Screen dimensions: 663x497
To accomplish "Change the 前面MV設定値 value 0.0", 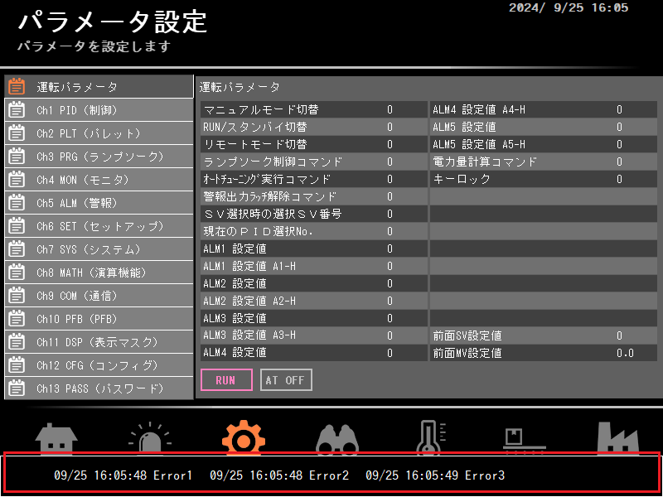I will tap(624, 353).
